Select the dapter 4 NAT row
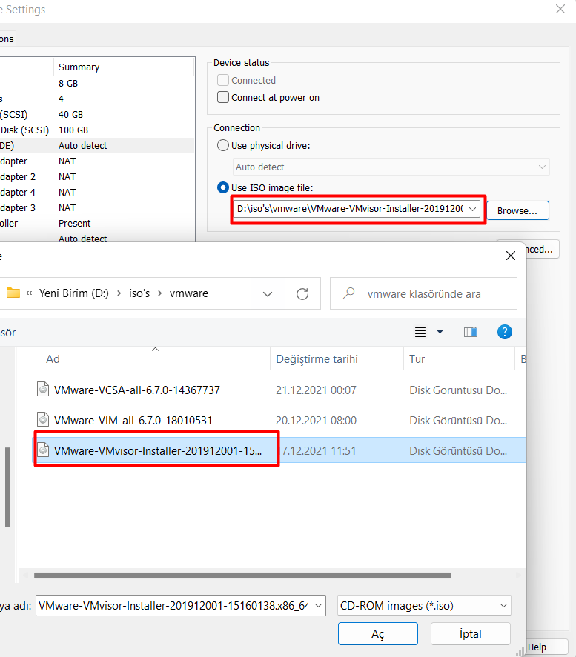The image size is (576, 657). point(96,192)
